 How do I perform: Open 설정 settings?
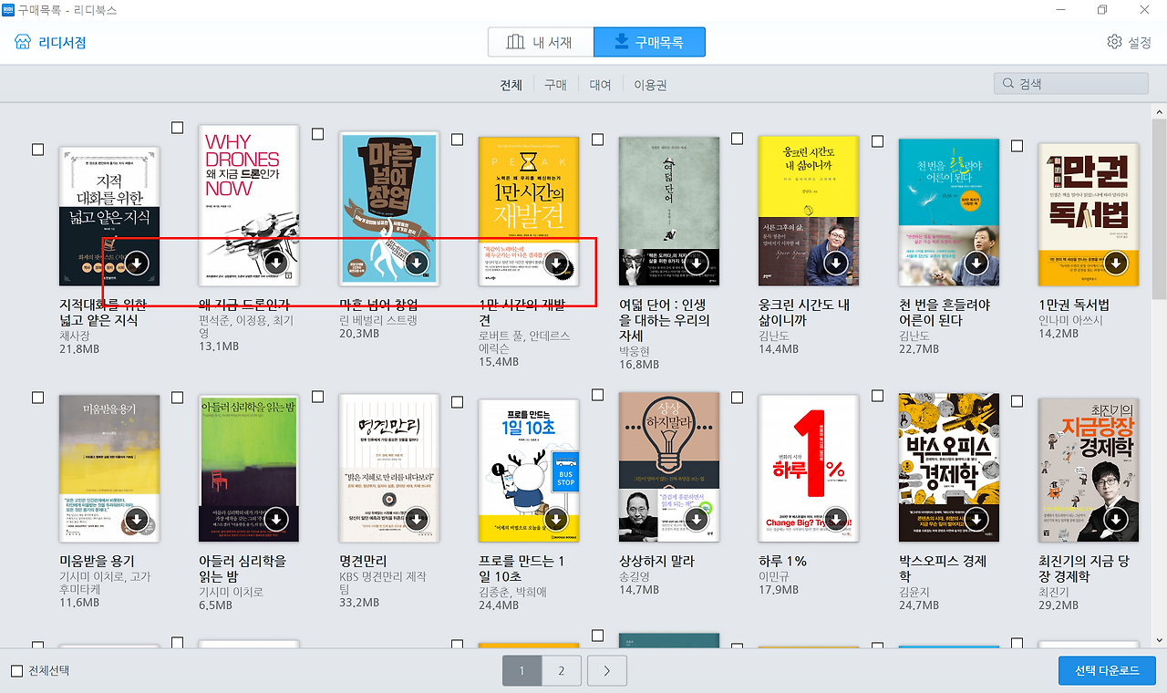1130,42
